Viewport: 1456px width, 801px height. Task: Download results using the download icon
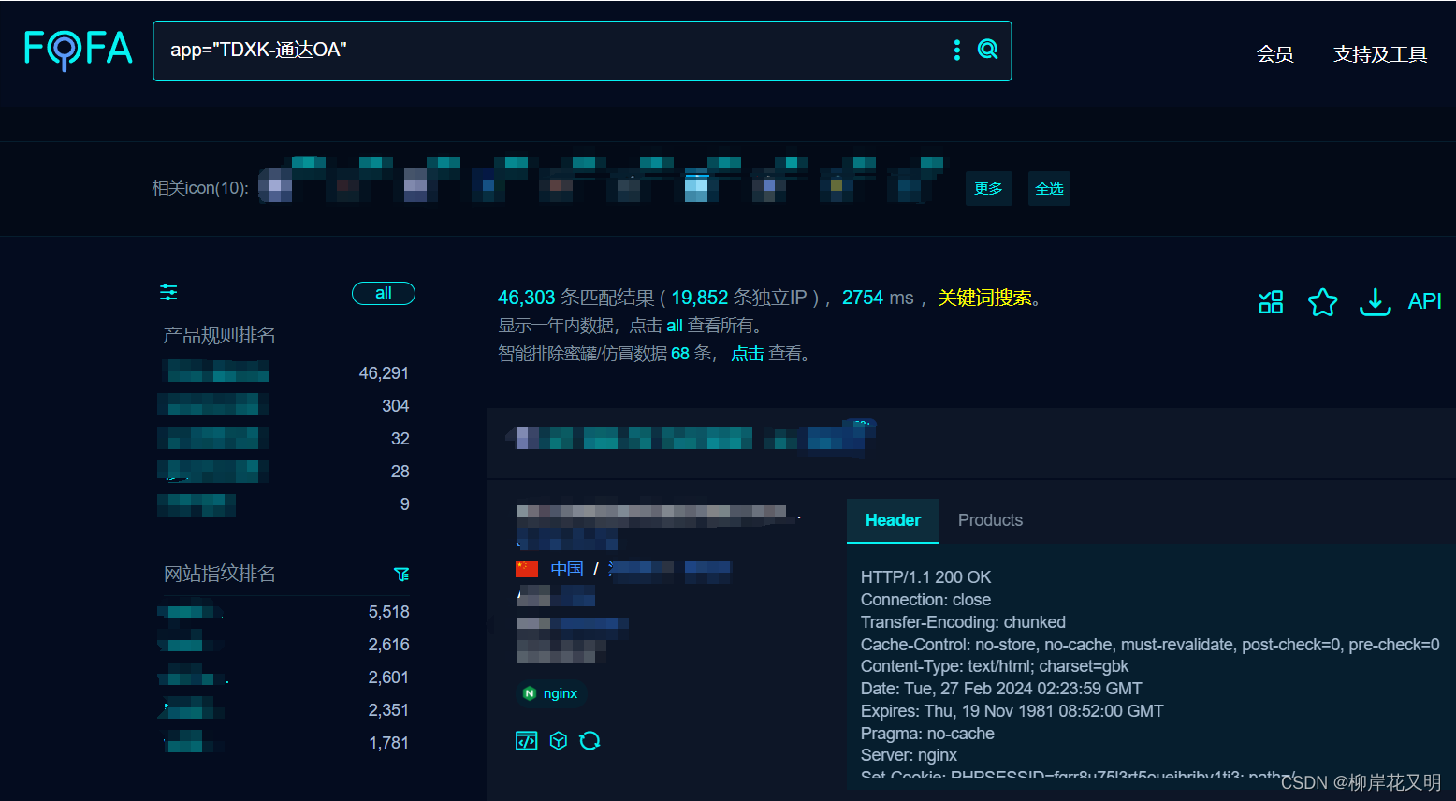(x=1375, y=301)
